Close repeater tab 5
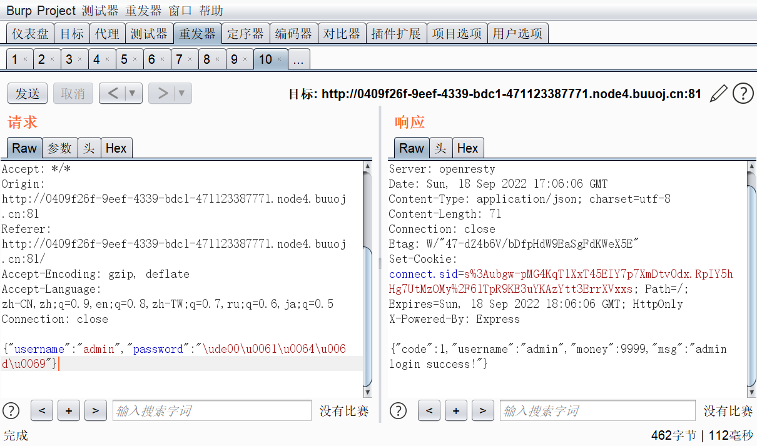This screenshot has width=757, height=446. 135,60
